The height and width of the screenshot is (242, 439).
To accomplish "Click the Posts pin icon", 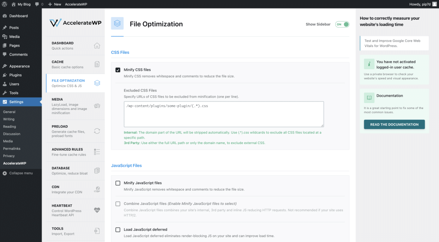I will [5, 28].
